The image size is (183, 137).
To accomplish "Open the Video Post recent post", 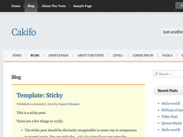I will click(170, 117).
